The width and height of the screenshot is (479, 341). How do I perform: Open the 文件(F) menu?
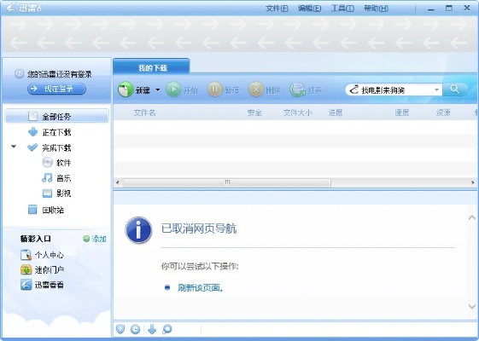click(x=277, y=9)
